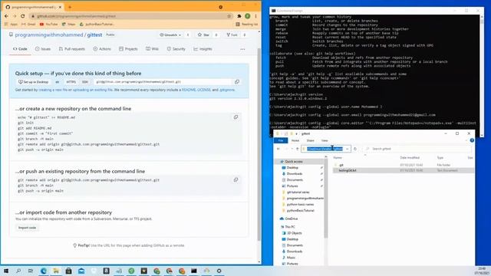Open OneDrive in the navigation pane
The height and width of the screenshot is (276, 491).
point(292,219)
